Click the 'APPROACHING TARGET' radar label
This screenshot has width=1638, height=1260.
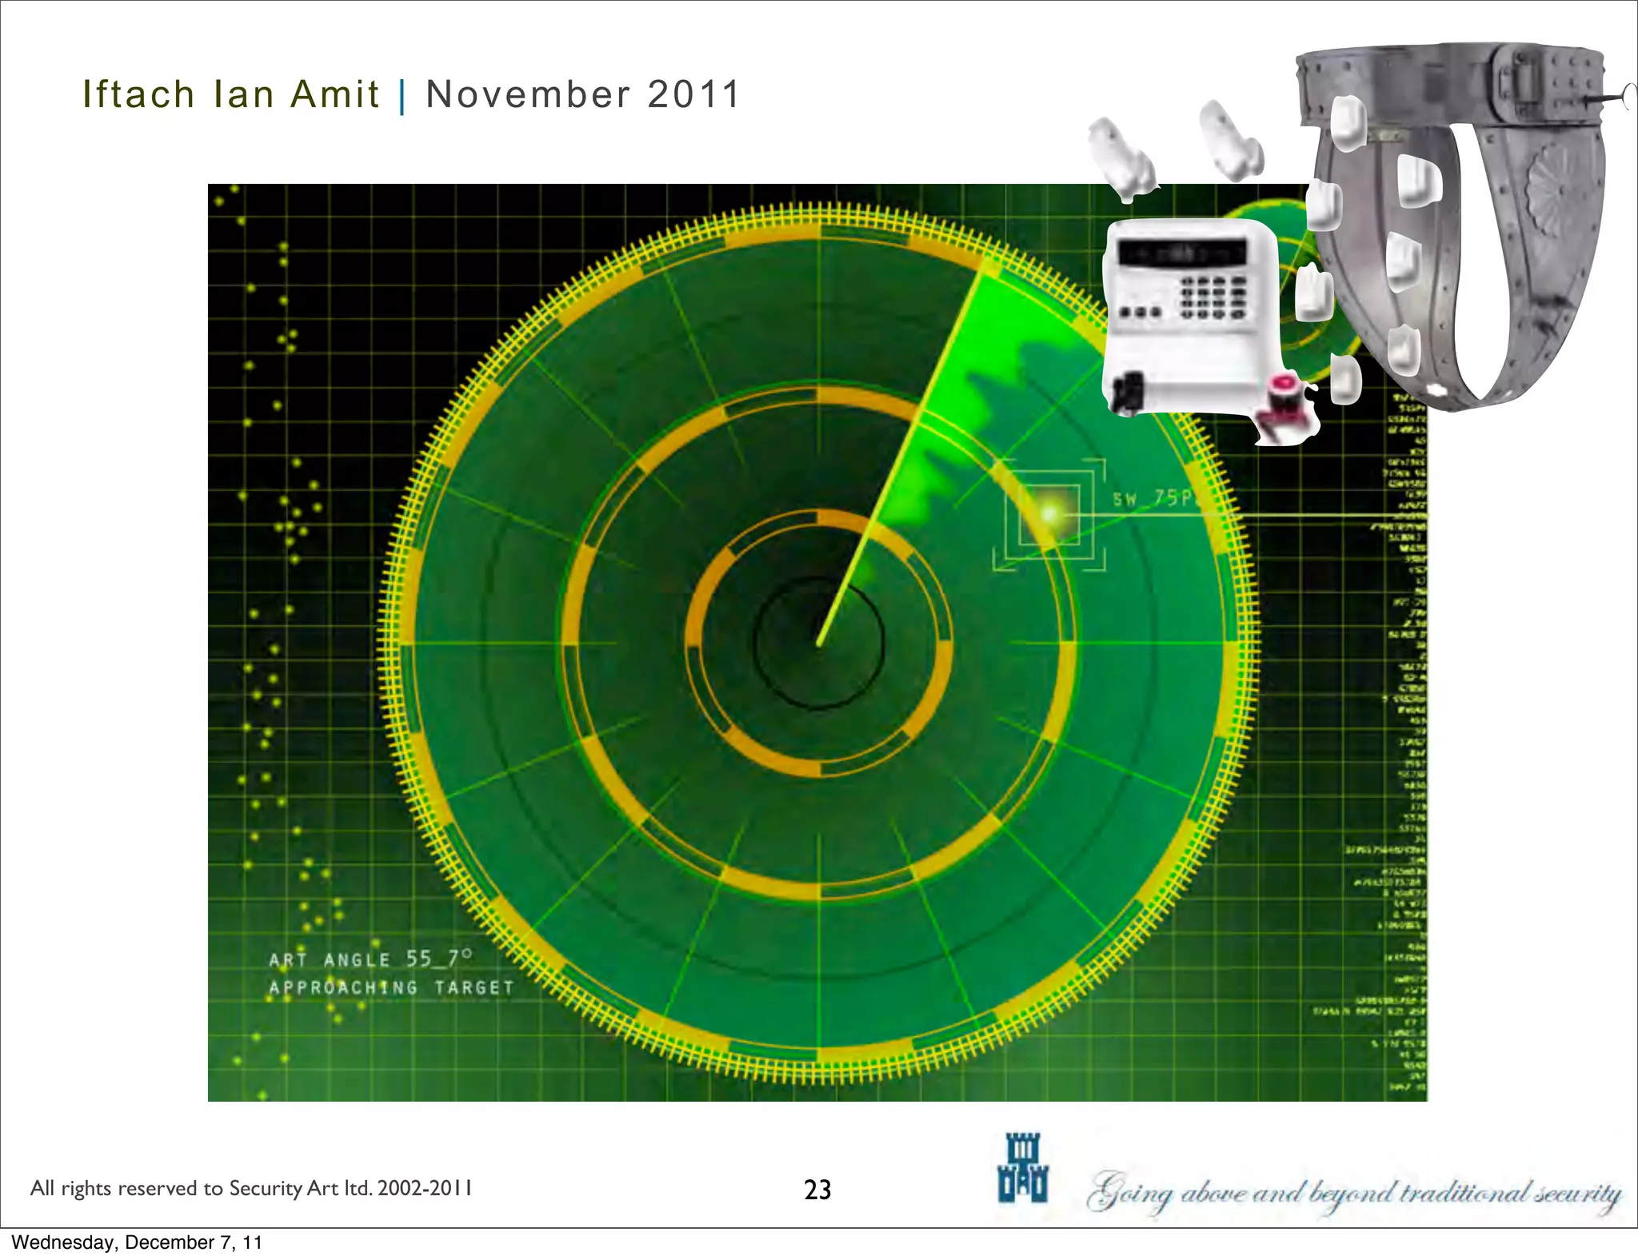(391, 987)
